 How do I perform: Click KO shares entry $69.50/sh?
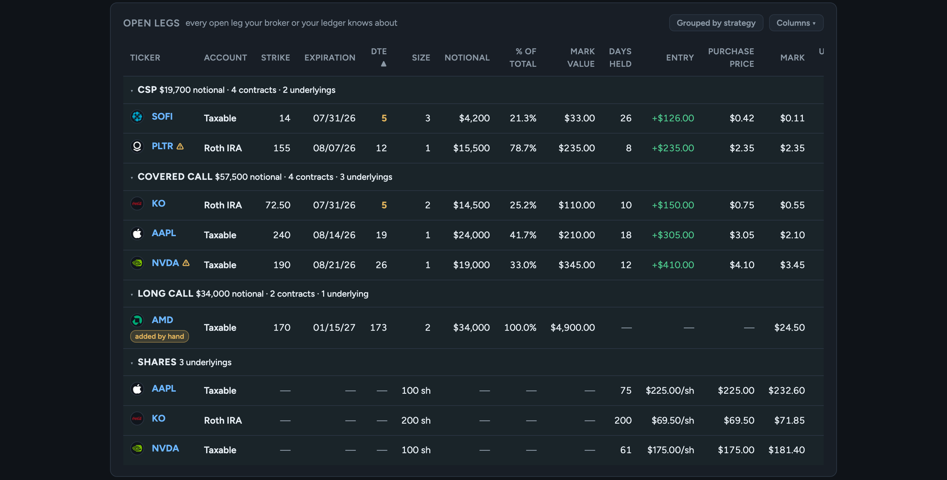[x=673, y=420]
